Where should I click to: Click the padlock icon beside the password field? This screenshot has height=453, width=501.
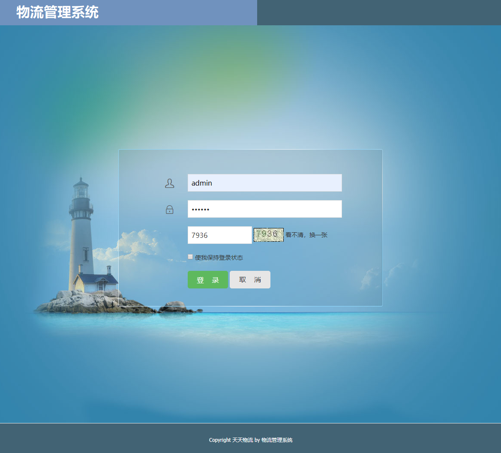point(169,209)
